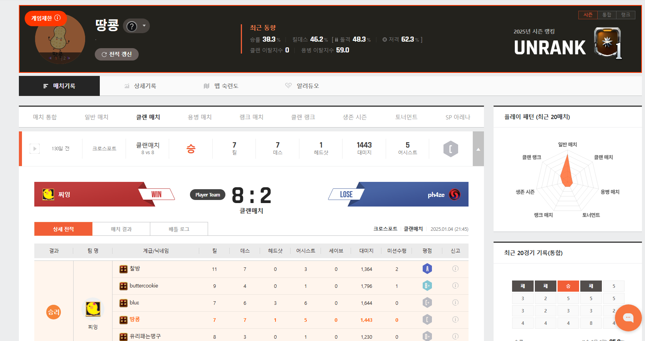Click the 땅콩 peanut profile avatar
This screenshot has width=645, height=341.
(x=60, y=39)
